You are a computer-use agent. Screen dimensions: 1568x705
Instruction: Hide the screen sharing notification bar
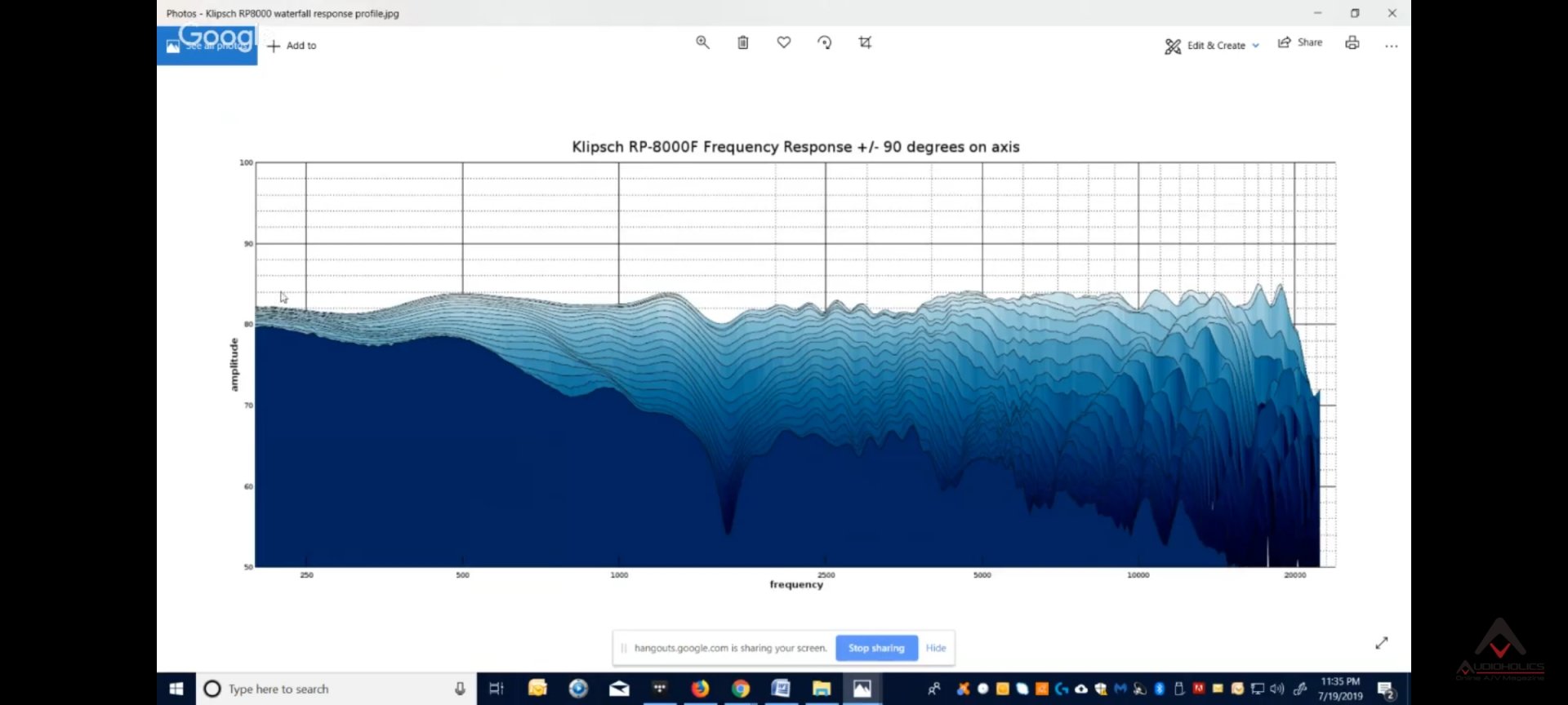936,648
